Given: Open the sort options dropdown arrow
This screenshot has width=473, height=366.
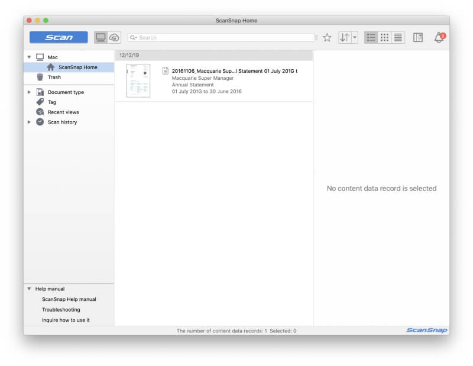Looking at the screenshot, I should [x=355, y=37].
